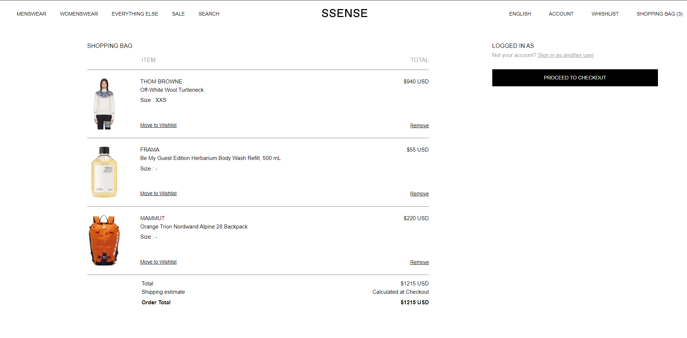The width and height of the screenshot is (687, 338).
Task: Click the Off-White Wool Turtleneck title
Action: [172, 90]
